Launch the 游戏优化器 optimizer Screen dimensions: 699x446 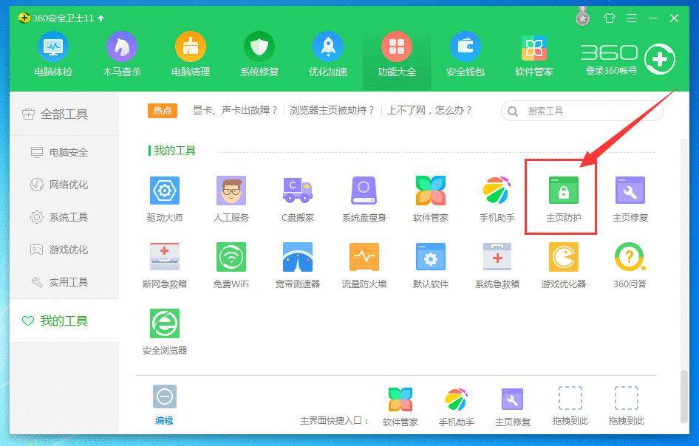click(x=562, y=260)
